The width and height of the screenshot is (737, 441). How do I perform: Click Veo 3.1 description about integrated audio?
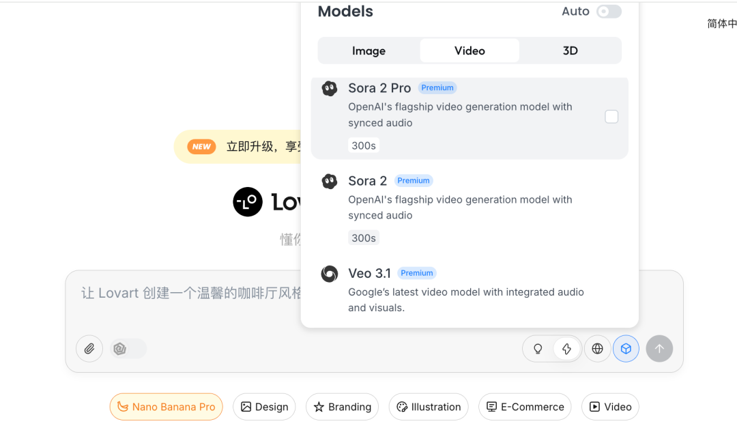(466, 300)
